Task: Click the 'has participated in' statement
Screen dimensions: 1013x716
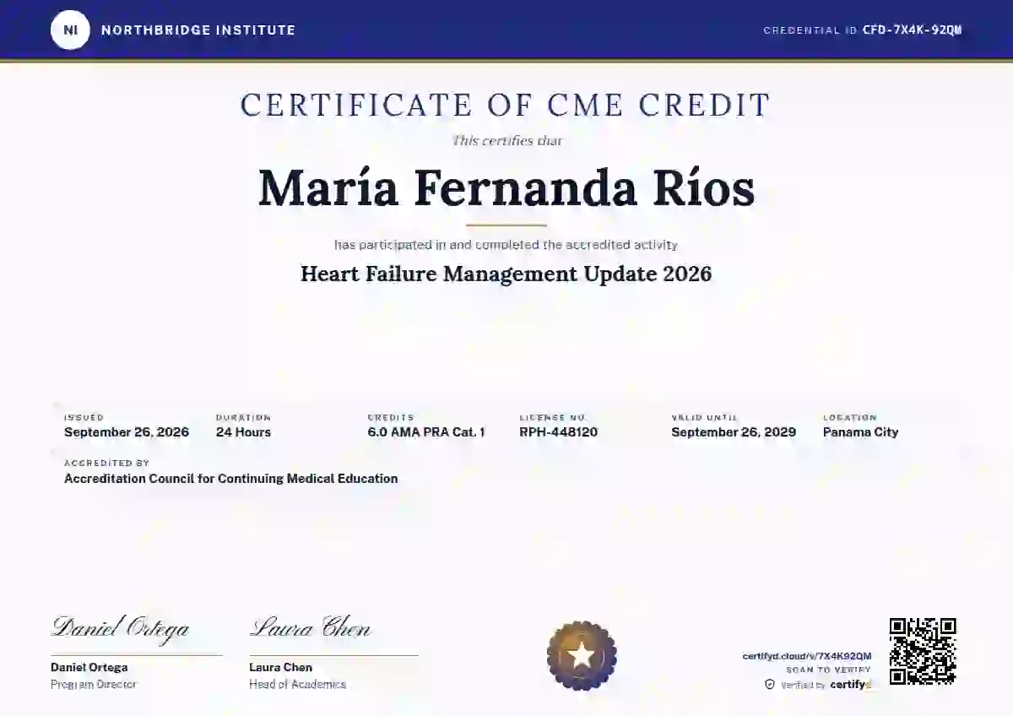Action: (506, 245)
